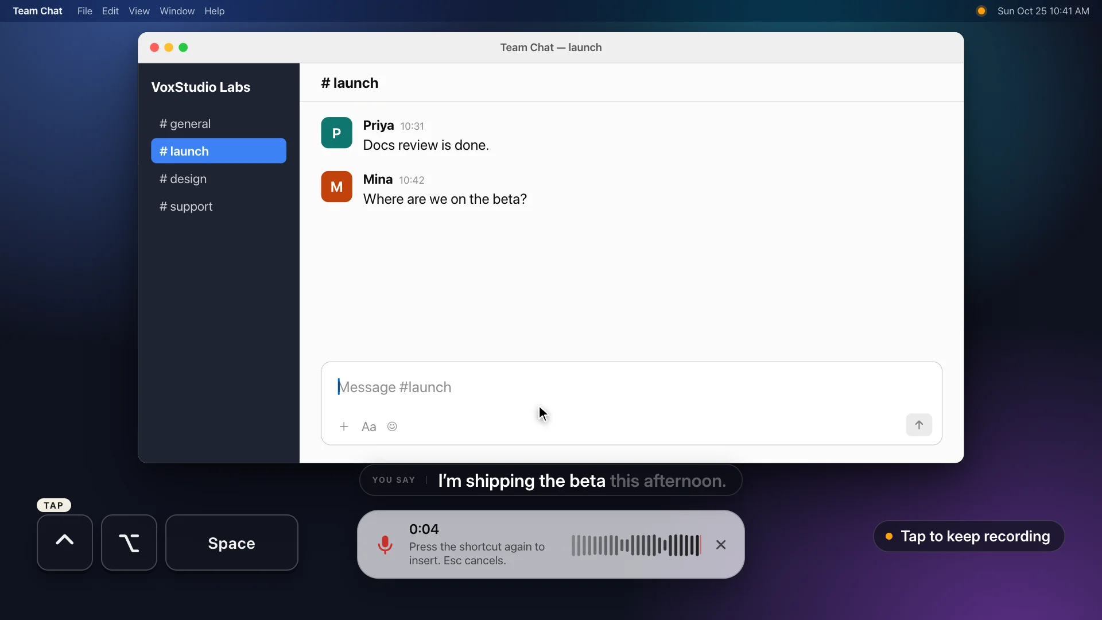Cancel the recording with the X icon
The height and width of the screenshot is (620, 1102).
pyautogui.click(x=721, y=544)
